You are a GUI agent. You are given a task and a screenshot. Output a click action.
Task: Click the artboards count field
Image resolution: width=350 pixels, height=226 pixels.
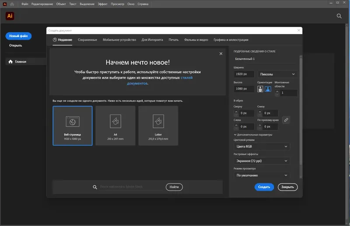pyautogui.click(x=288, y=93)
